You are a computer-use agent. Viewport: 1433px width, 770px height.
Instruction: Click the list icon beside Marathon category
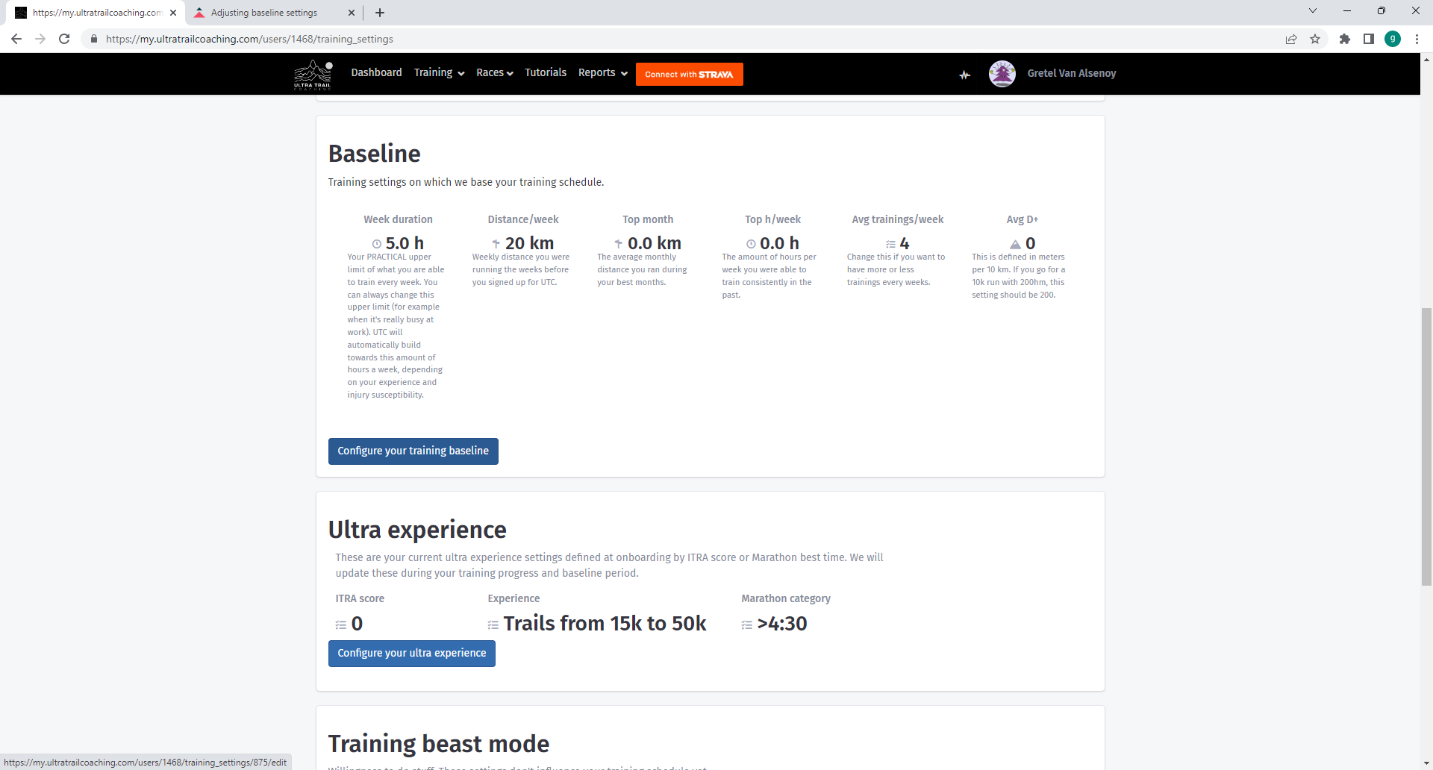pos(746,625)
